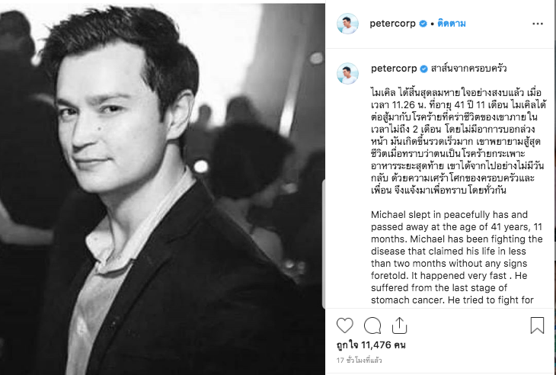
Task: Open the three-dot more options menu
Action: (x=538, y=24)
